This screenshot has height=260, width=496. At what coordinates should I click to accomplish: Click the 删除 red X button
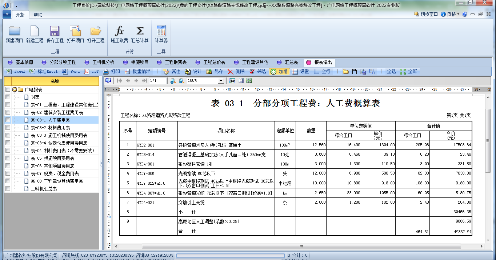pos(236,72)
